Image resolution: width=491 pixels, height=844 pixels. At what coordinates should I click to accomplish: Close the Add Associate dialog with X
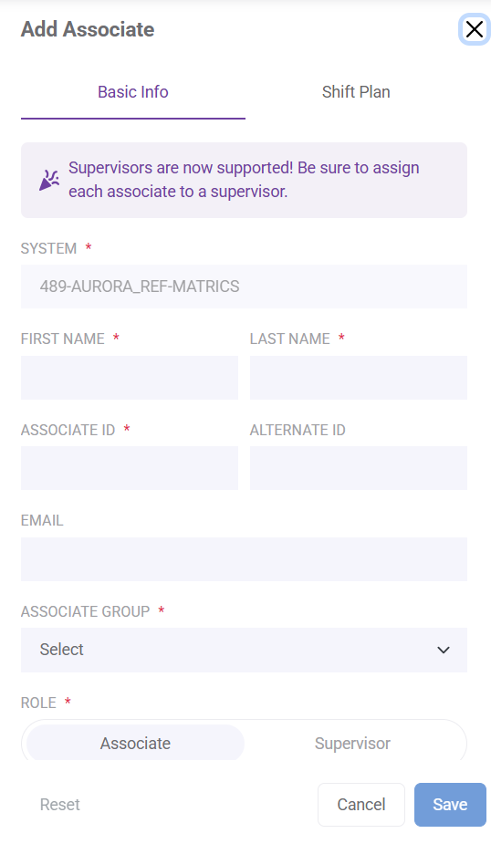pos(474,29)
